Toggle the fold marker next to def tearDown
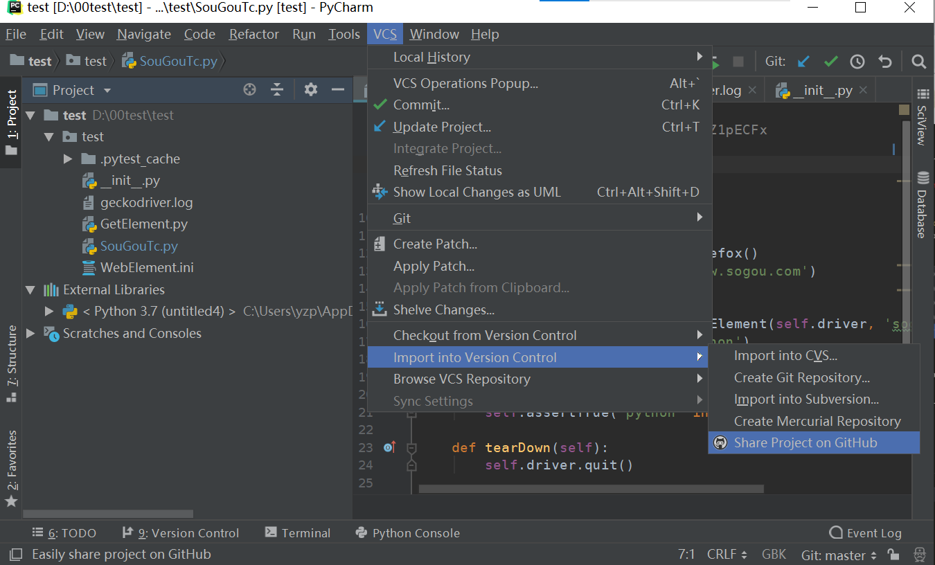The height and width of the screenshot is (565, 935). point(411,448)
